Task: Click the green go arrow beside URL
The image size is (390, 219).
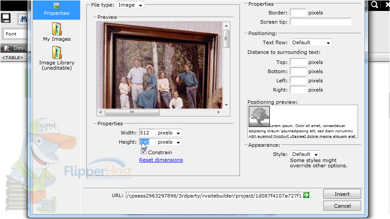Action: (x=306, y=195)
